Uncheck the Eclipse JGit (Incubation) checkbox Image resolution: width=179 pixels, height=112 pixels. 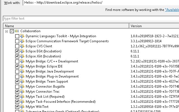point(17,56)
